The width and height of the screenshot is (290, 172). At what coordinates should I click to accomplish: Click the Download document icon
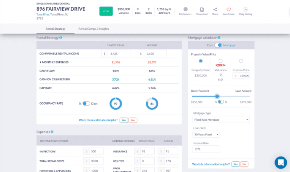click(202, 9)
